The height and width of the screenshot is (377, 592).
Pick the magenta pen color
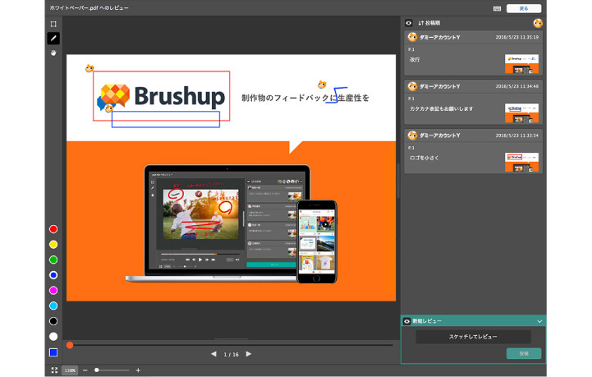pyautogui.click(x=53, y=291)
